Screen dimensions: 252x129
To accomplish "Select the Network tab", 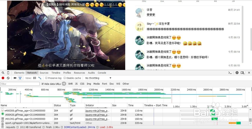I will tap(32, 73).
